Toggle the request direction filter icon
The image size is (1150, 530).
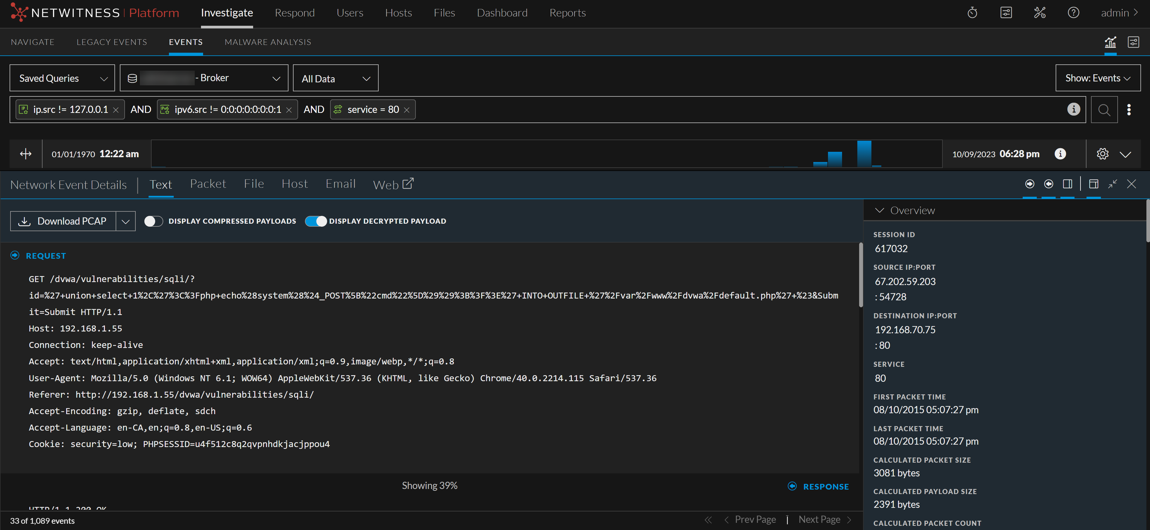[1030, 184]
